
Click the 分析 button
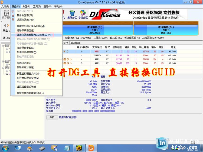[52, 117]
